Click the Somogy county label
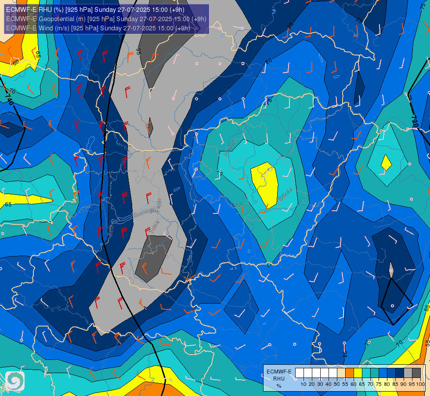The image size is (430, 396). tap(143, 213)
